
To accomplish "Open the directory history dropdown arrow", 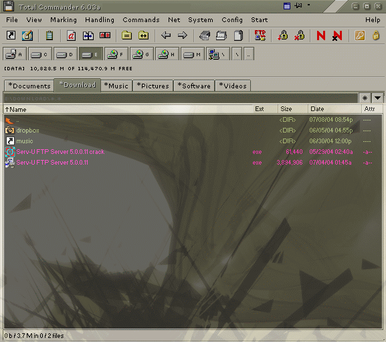I will coord(377,98).
